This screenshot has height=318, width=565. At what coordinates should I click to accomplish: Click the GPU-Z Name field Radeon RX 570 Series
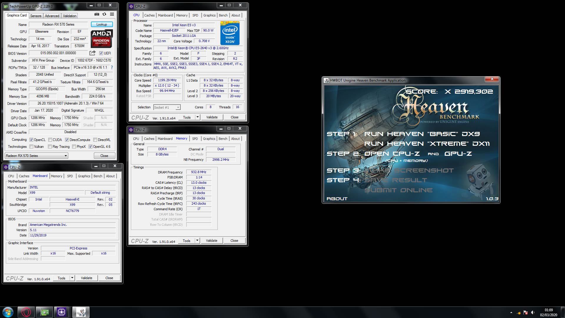pyautogui.click(x=58, y=24)
